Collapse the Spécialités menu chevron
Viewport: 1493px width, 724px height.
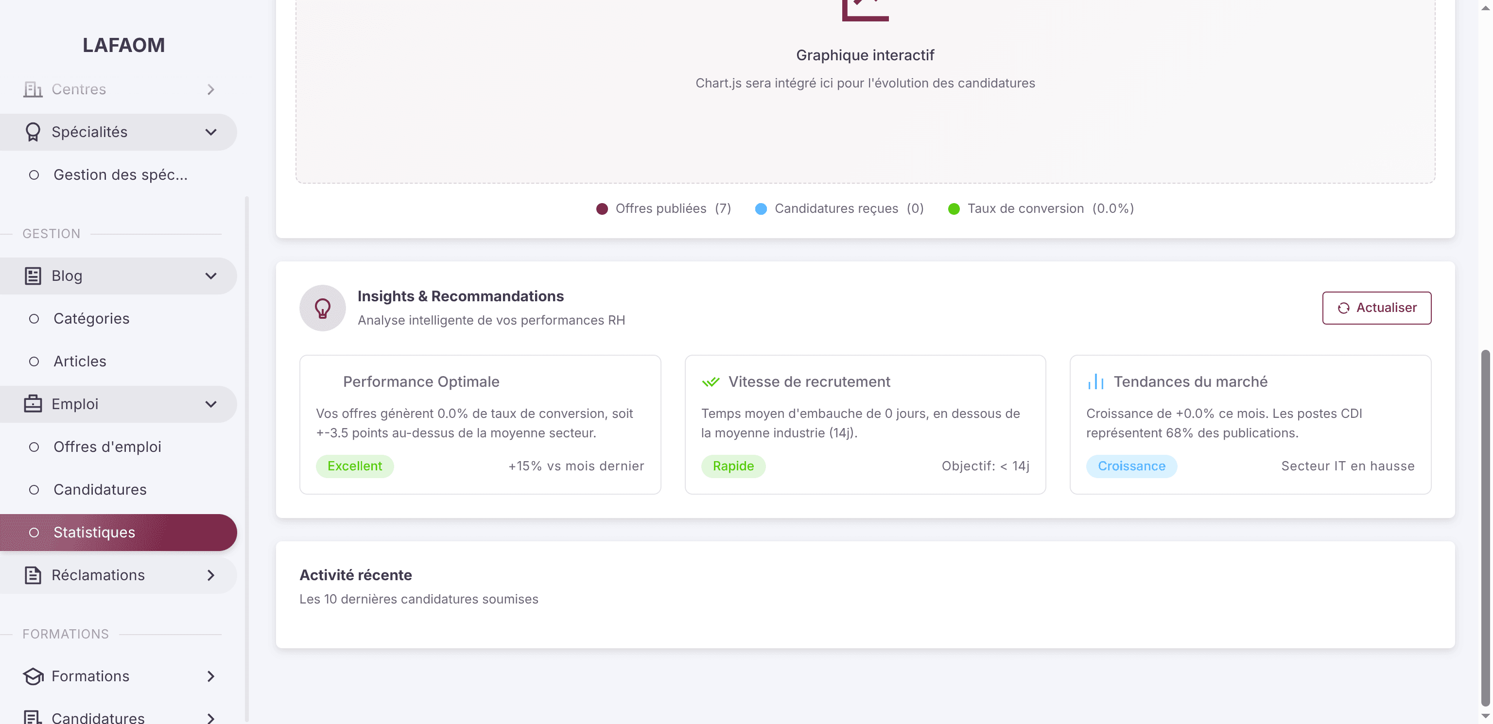coord(211,132)
